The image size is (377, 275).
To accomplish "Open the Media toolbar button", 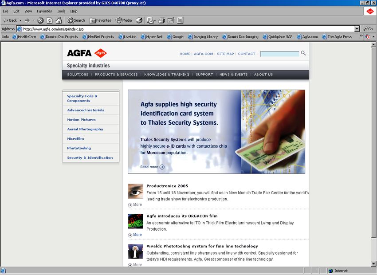I will tap(124, 20).
